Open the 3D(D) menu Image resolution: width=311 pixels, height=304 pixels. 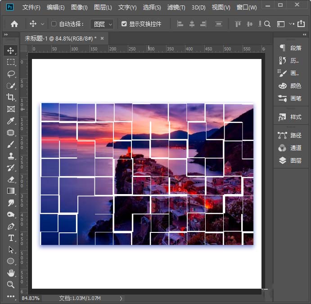point(198,7)
